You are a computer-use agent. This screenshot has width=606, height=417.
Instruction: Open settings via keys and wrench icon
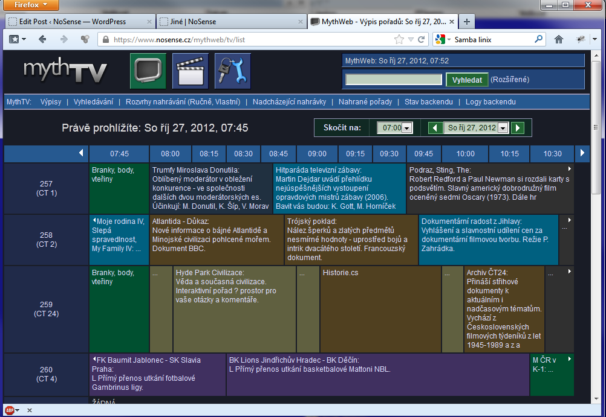pyautogui.click(x=232, y=71)
